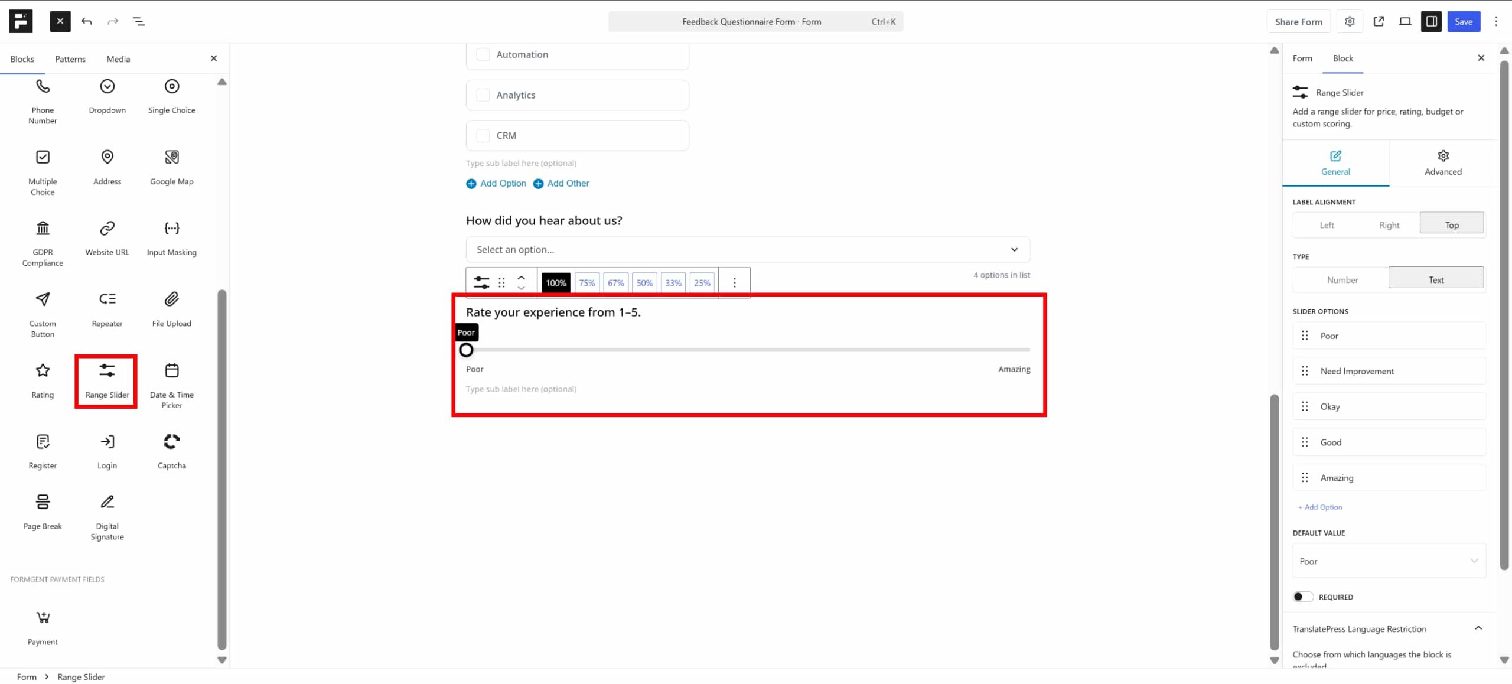
Task: Open the document overview list icon
Action: pyautogui.click(x=139, y=21)
